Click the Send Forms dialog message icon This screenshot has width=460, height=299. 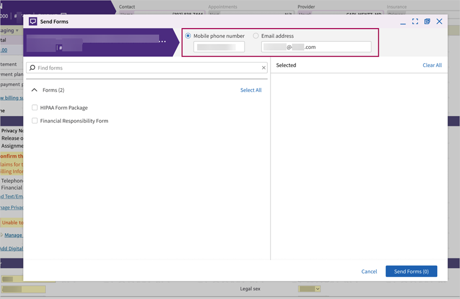33,22
